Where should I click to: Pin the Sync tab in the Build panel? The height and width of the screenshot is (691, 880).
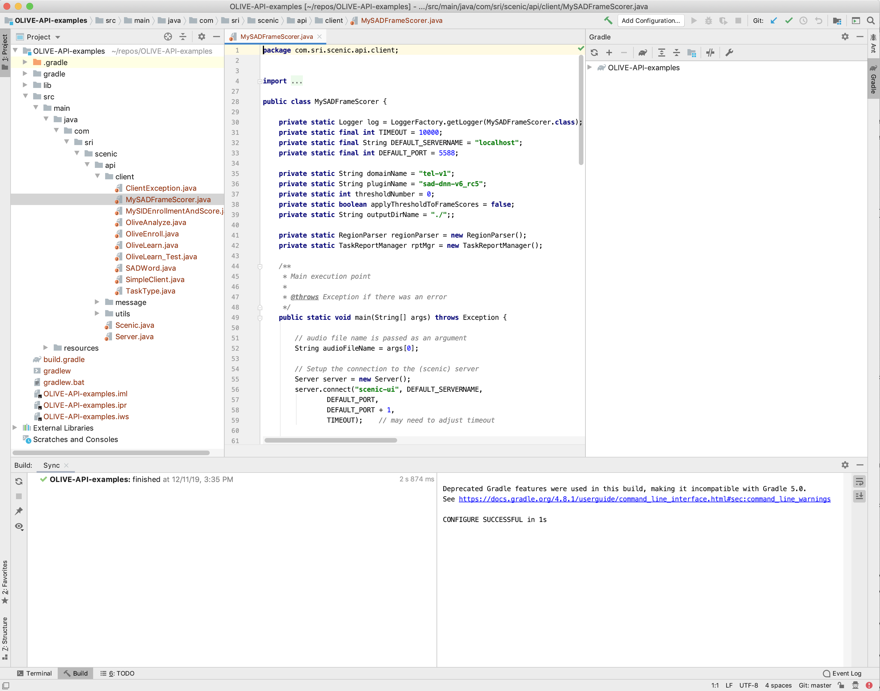tap(19, 511)
